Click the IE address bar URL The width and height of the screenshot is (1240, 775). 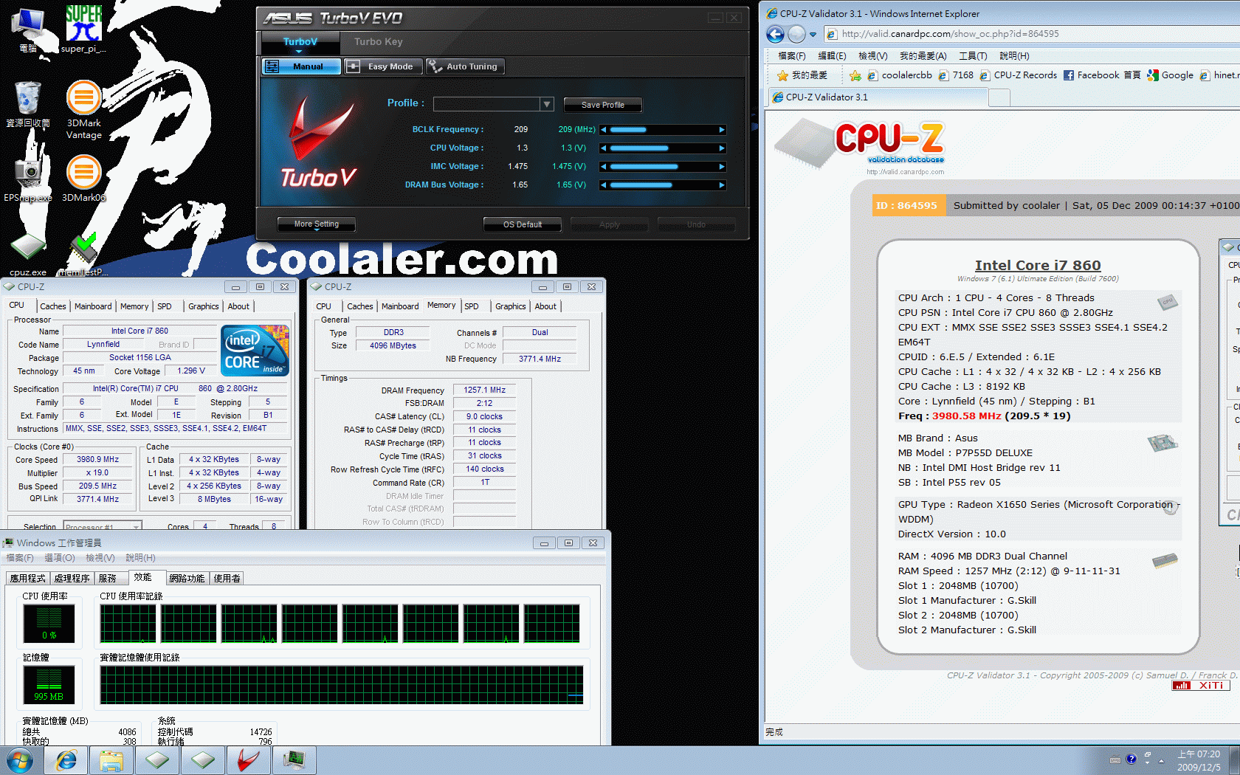coord(950,34)
